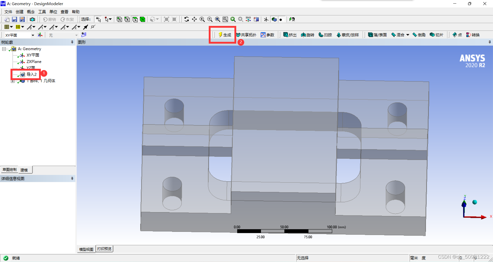Viewport: 493px width, 262px height.
Task: Open the 工具 (Tools) menu
Action: pos(42,12)
